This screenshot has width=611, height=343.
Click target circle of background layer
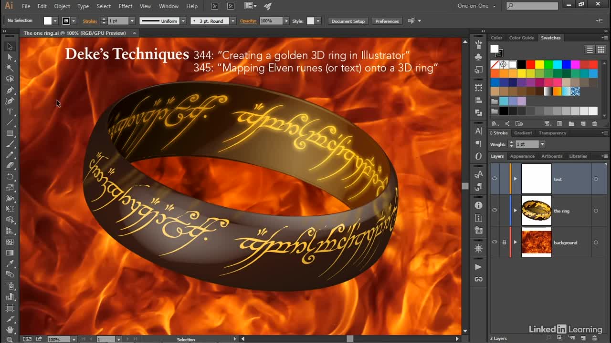tap(596, 242)
